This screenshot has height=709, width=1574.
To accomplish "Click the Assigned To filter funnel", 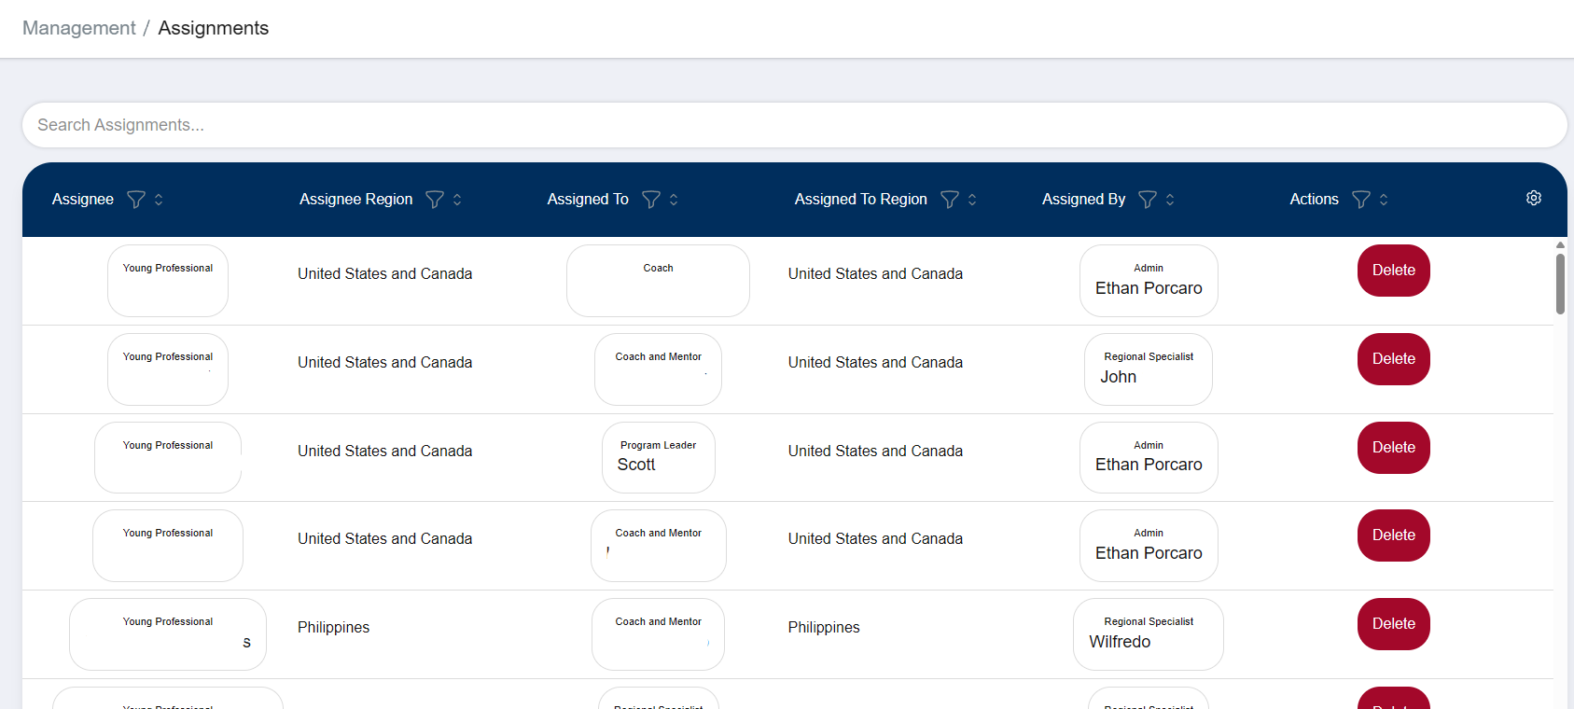I will (x=651, y=200).
